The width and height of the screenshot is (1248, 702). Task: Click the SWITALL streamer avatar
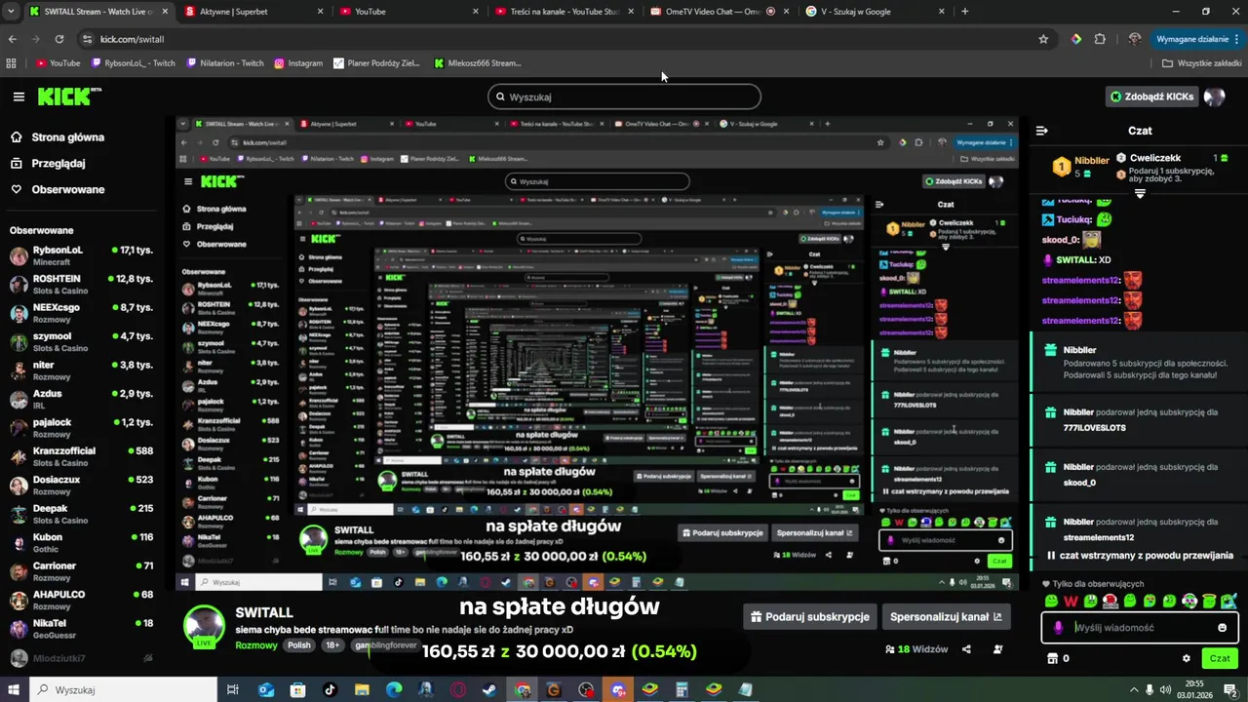coord(205,625)
